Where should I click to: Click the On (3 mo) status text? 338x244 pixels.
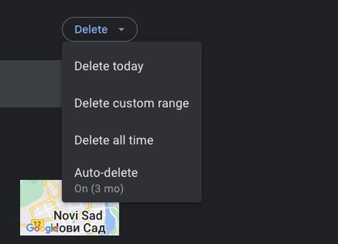tap(99, 189)
